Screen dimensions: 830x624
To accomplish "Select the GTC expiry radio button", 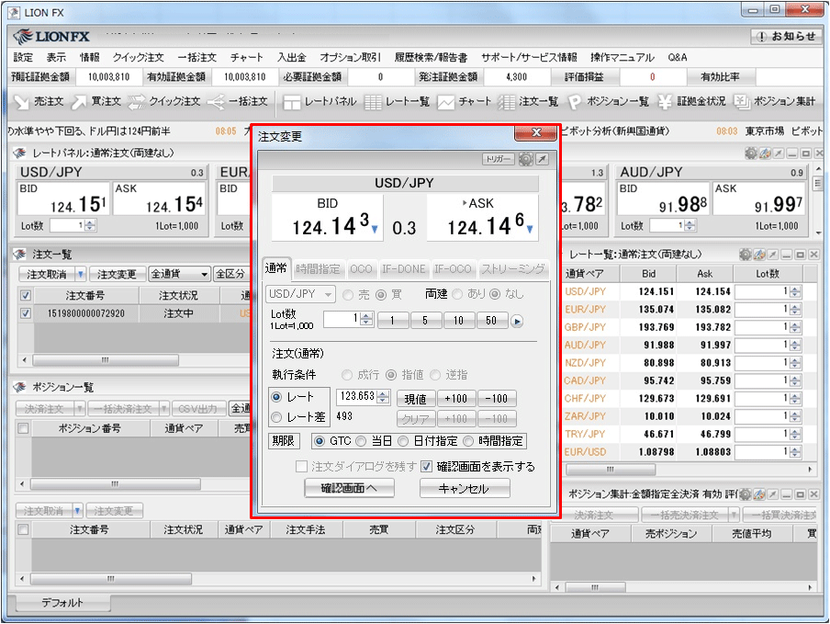I will pyautogui.click(x=320, y=441).
